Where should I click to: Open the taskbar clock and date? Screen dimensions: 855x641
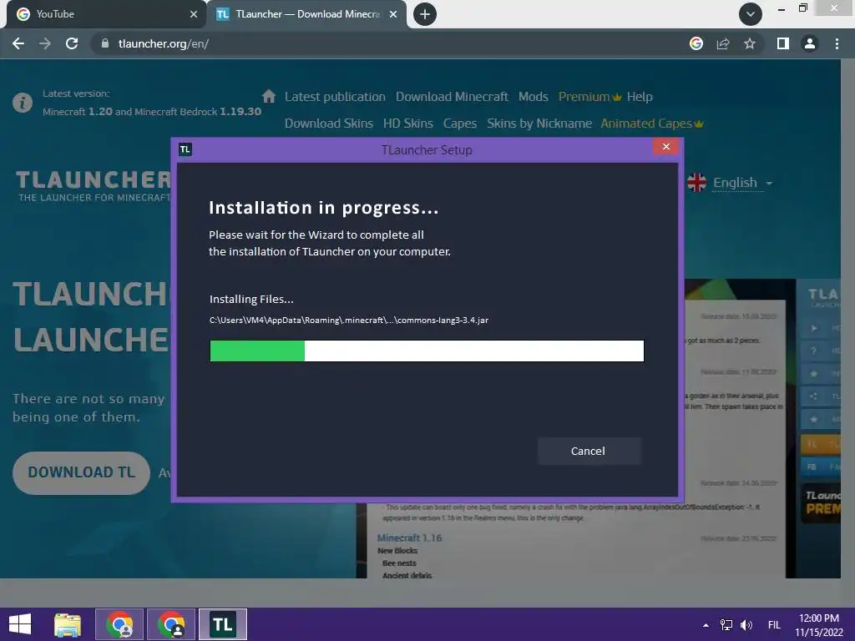pyautogui.click(x=819, y=625)
